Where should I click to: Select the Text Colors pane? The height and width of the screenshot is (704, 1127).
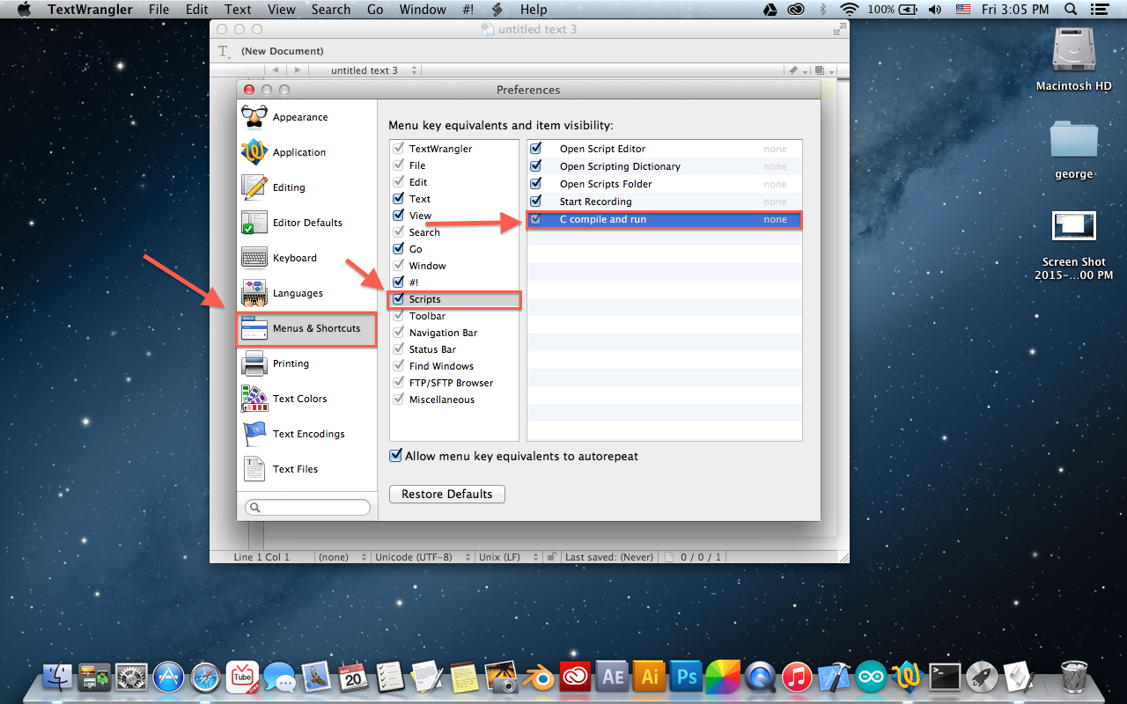pos(306,399)
